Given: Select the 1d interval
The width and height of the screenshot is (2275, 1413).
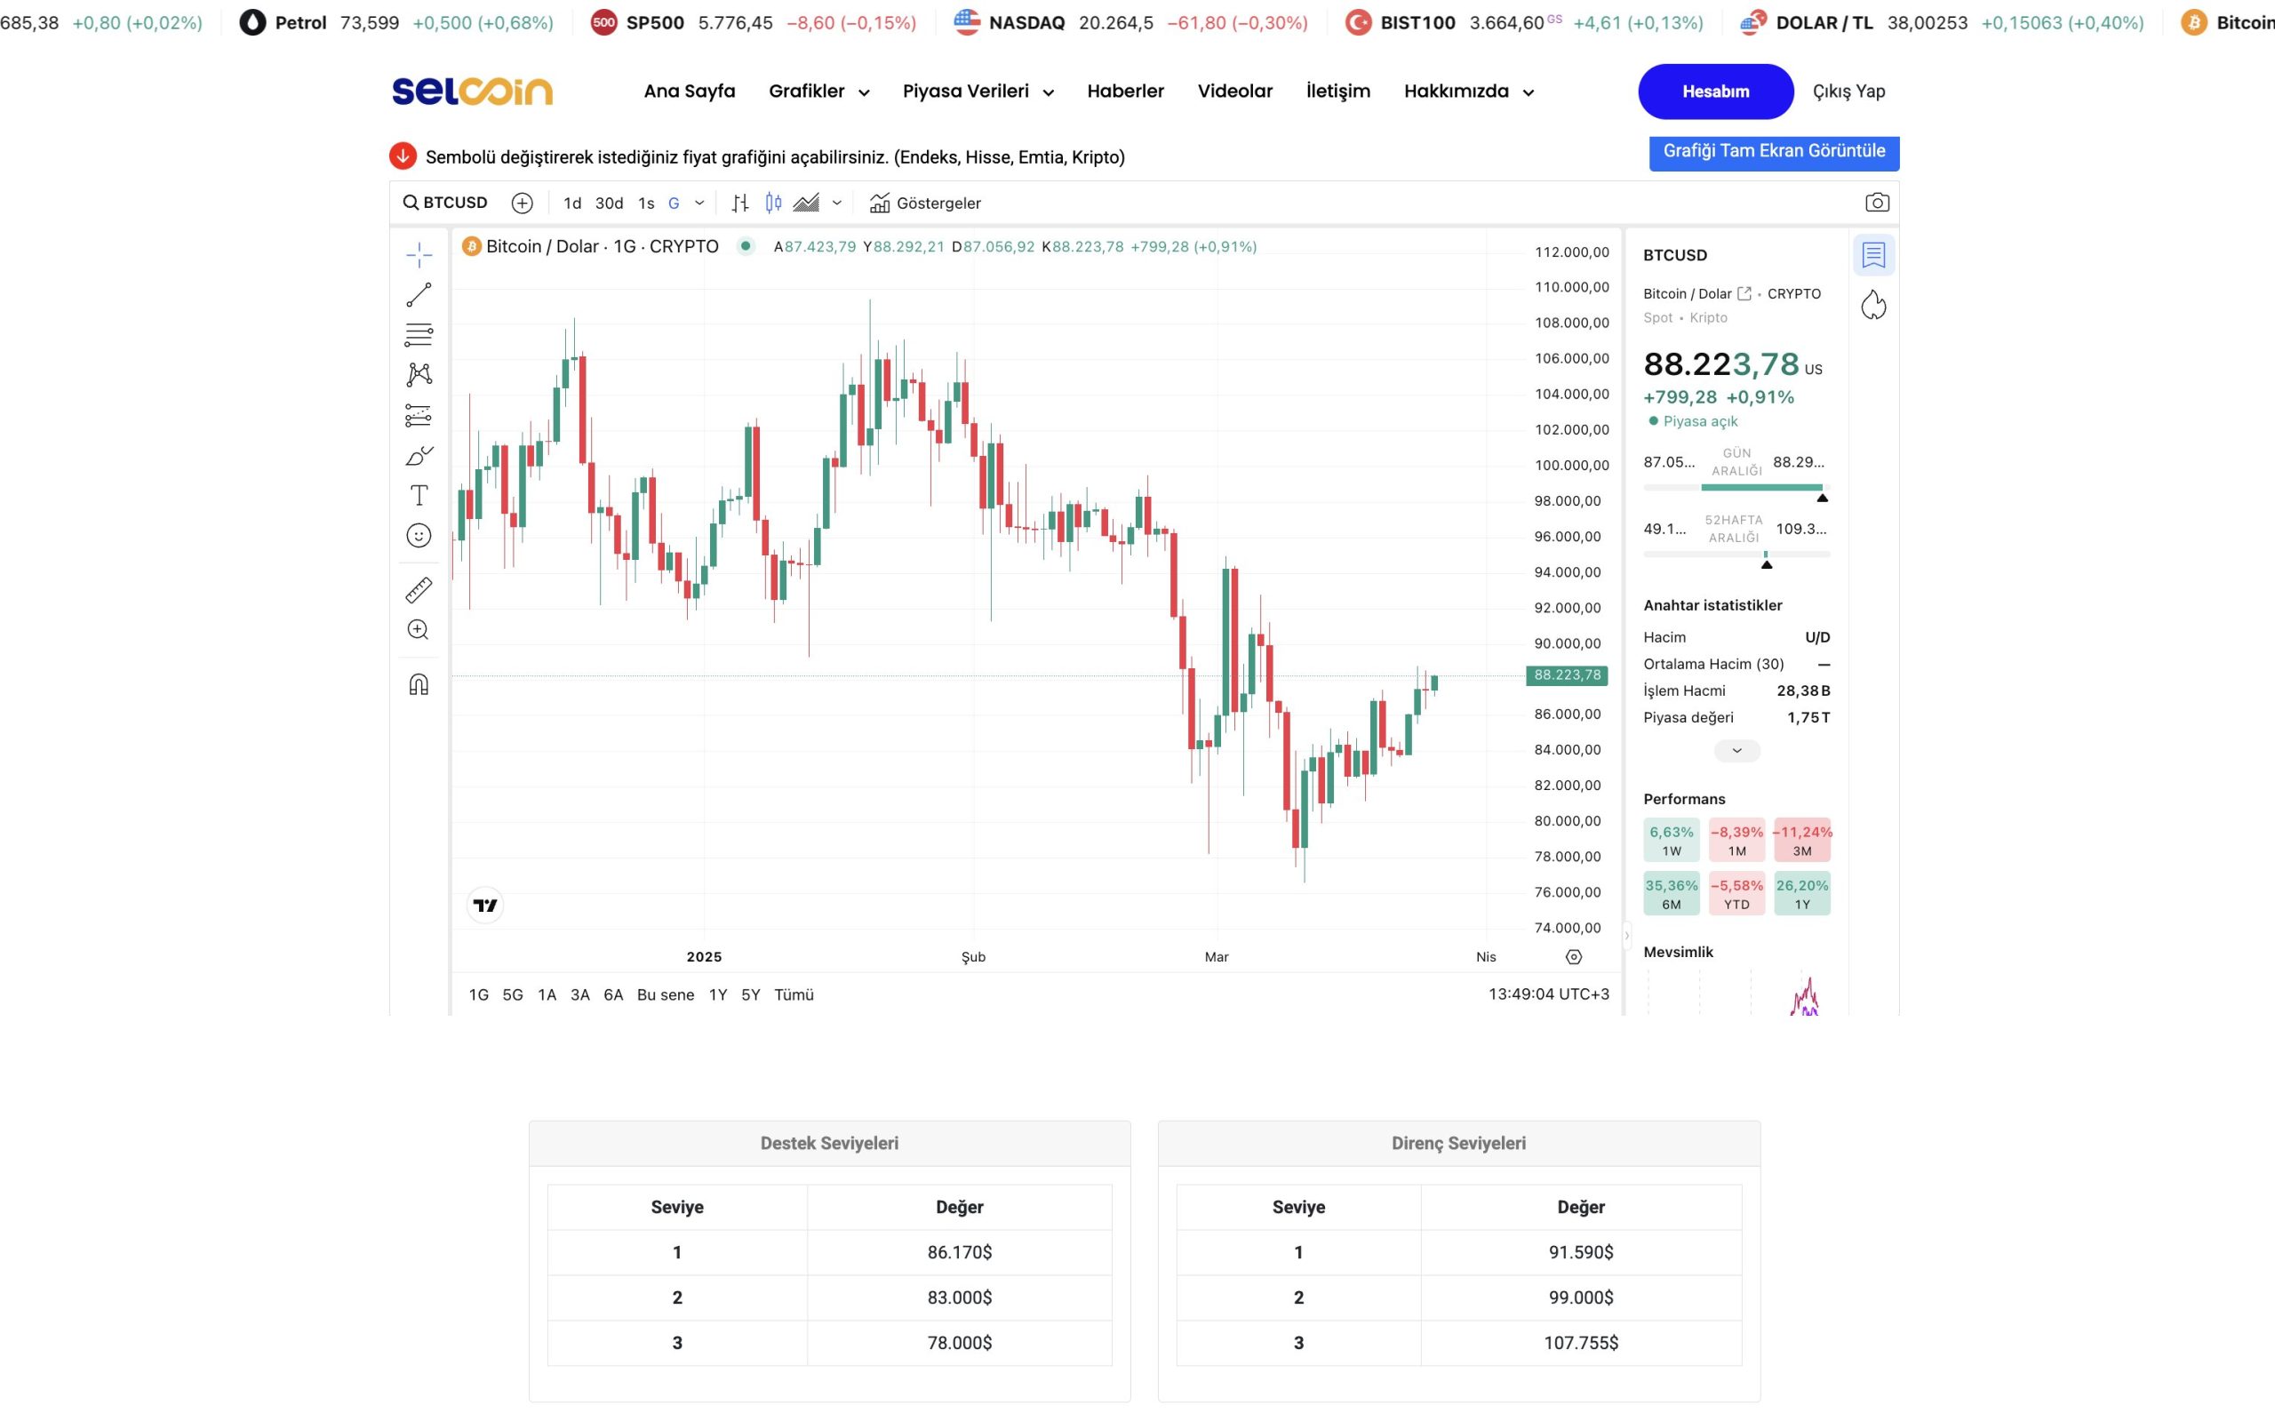Looking at the screenshot, I should [572, 203].
